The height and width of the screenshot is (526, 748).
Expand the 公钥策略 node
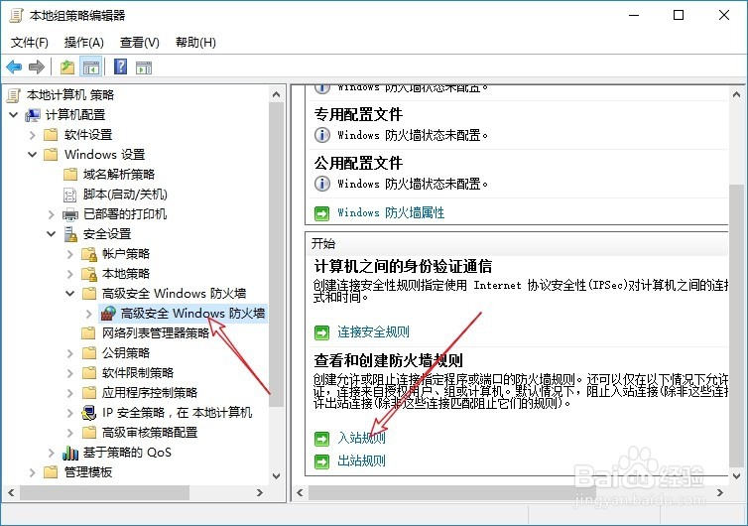[x=70, y=353]
